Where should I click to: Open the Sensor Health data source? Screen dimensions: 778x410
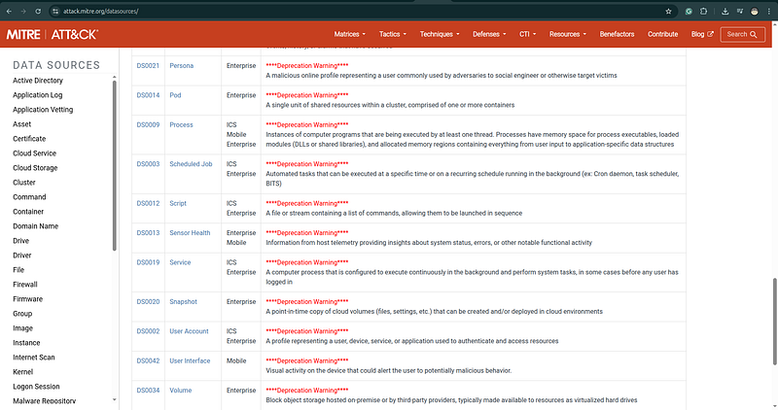coord(190,233)
